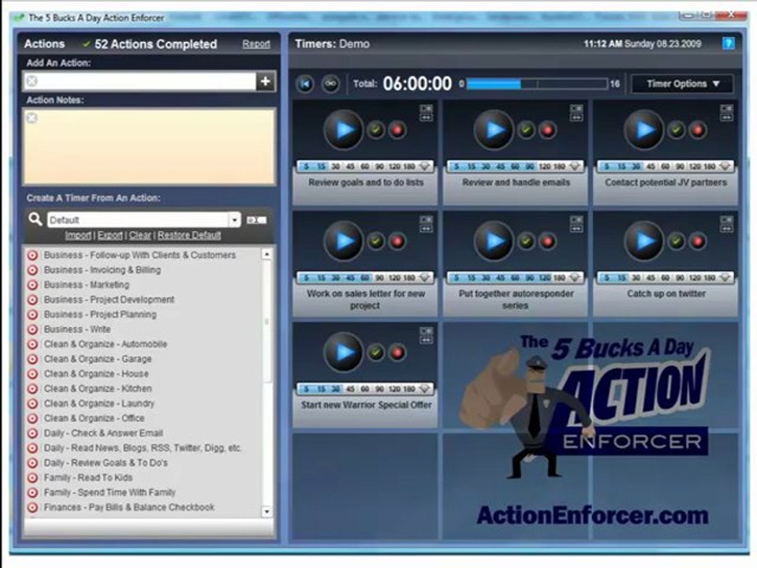Click red button on Contact potential JV partners
757x568 pixels.
[698, 129]
